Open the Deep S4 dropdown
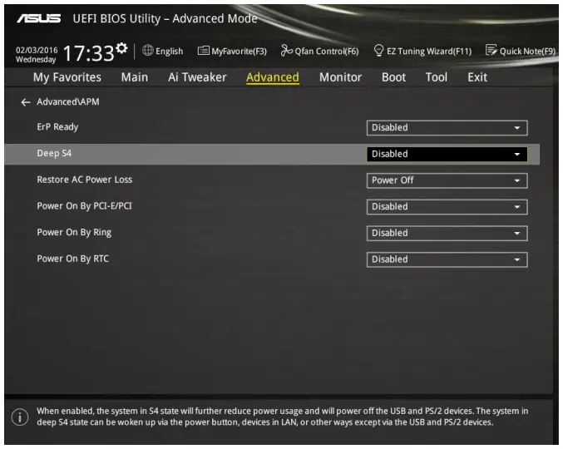Image resolution: width=563 pixels, height=449 pixels. [x=447, y=154]
